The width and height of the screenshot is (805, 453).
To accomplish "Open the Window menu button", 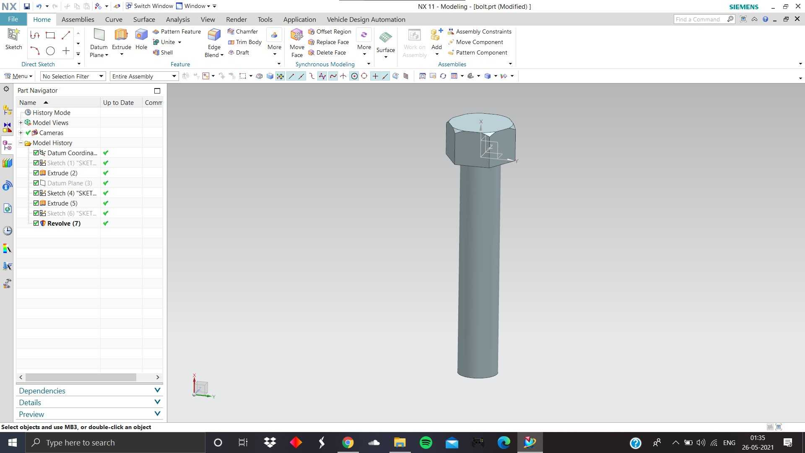I will coord(193,6).
